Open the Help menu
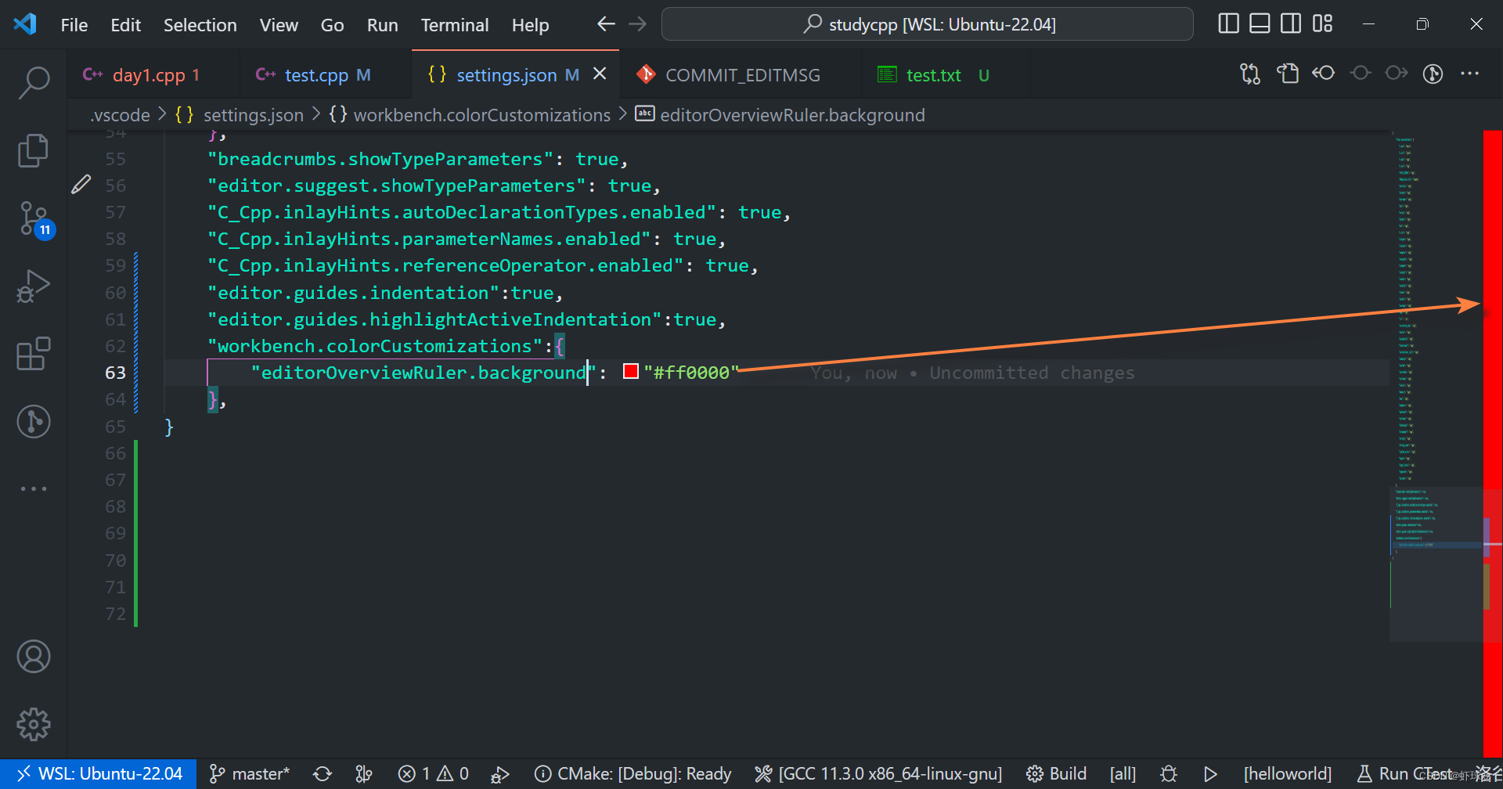Viewport: 1503px width, 789px height. coord(530,25)
